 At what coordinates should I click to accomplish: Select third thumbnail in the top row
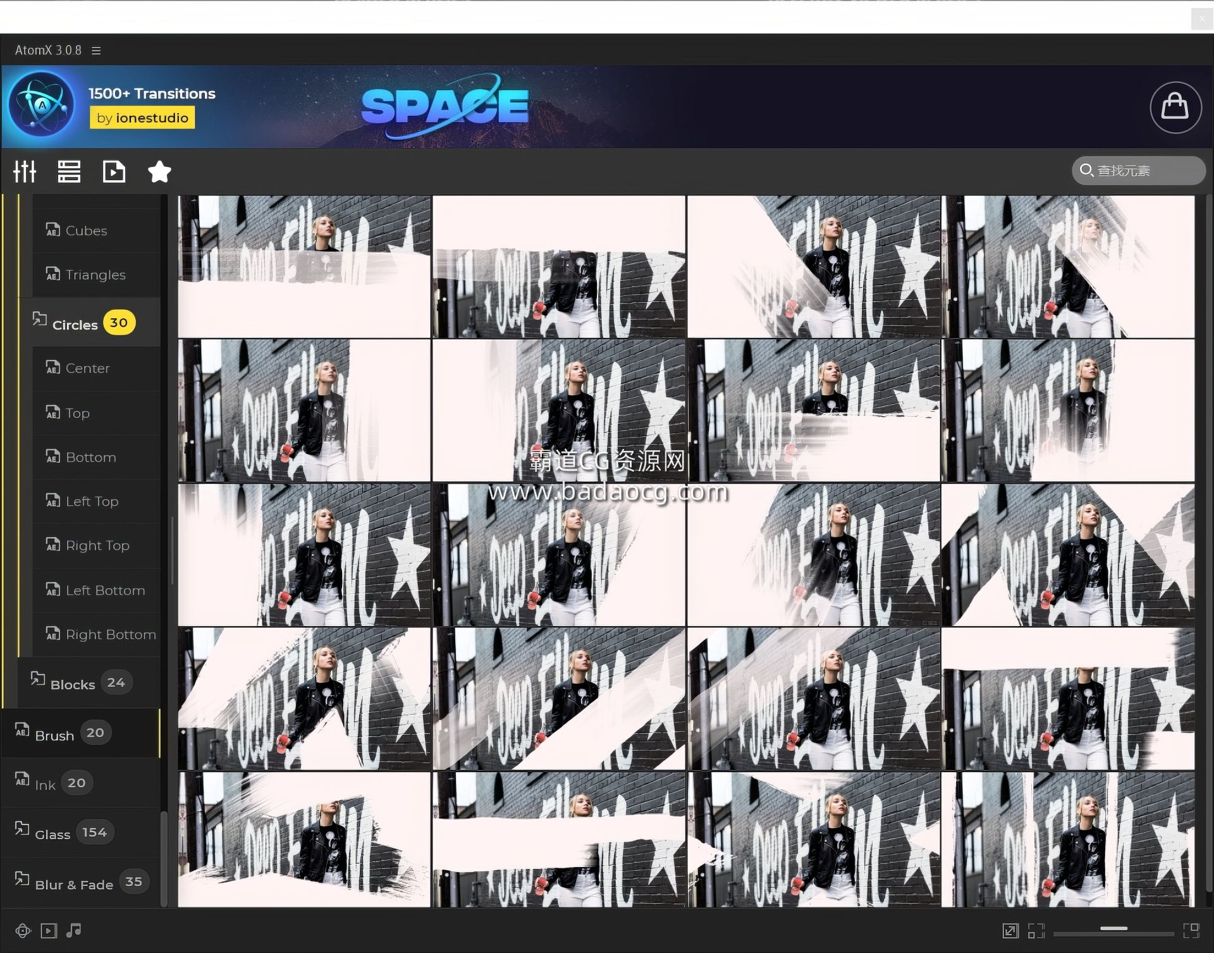pyautogui.click(x=814, y=266)
